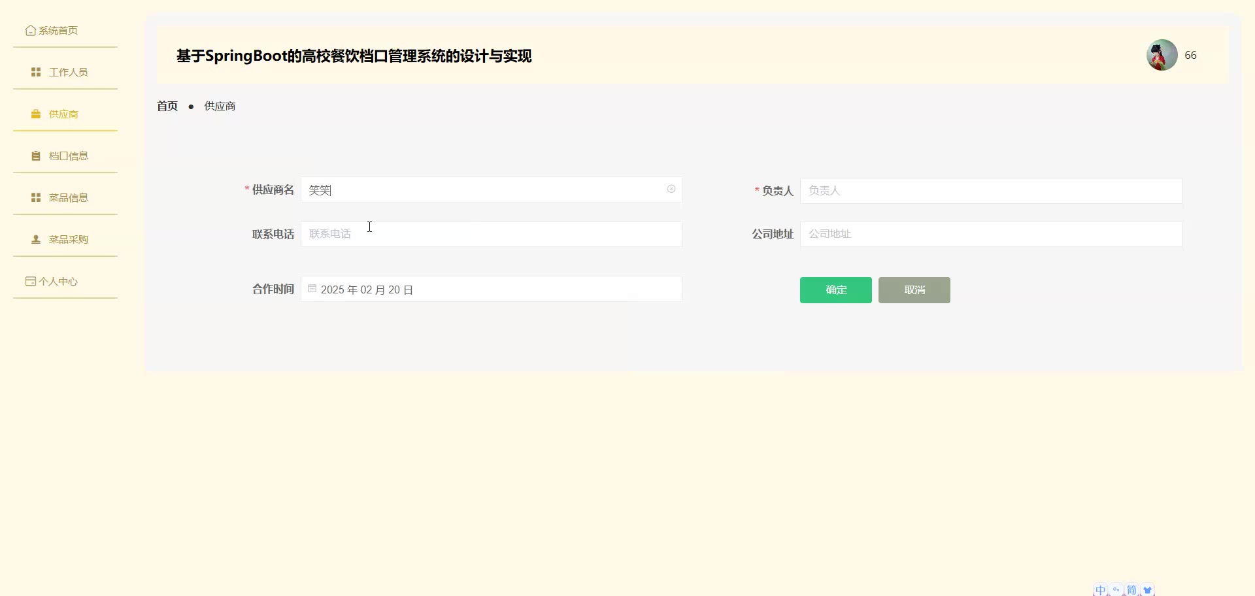This screenshot has height=596, width=1255.
Task: Toggle the IME punctuation mode button
Action: click(1116, 590)
